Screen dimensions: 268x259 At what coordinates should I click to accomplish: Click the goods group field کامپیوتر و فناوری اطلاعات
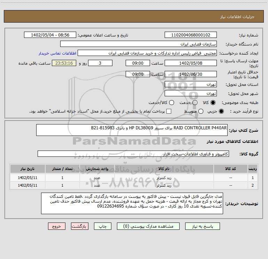[133, 154]
